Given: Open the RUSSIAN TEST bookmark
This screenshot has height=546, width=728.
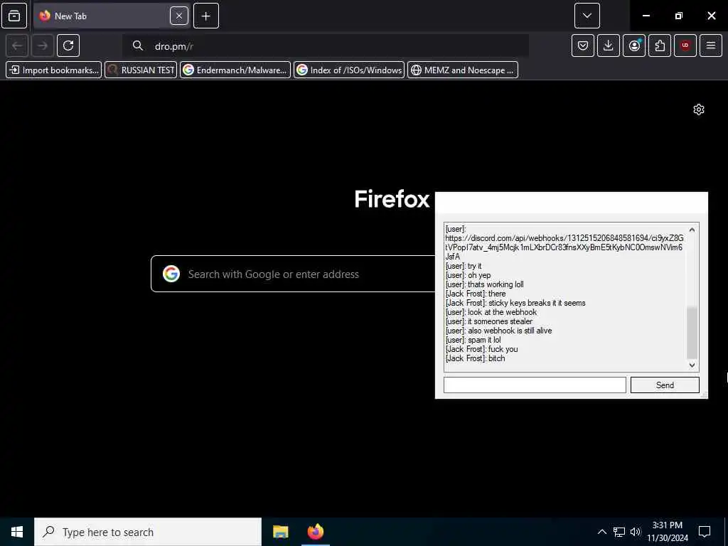Looking at the screenshot, I should 141,70.
